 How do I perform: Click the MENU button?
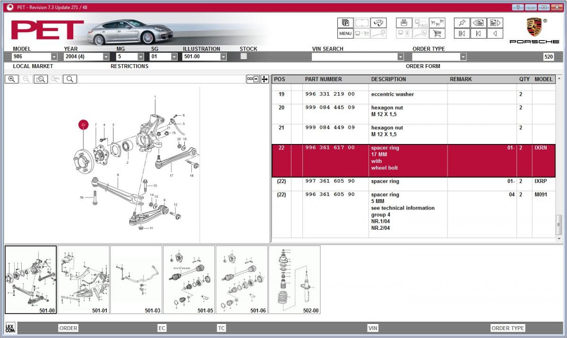click(x=345, y=34)
